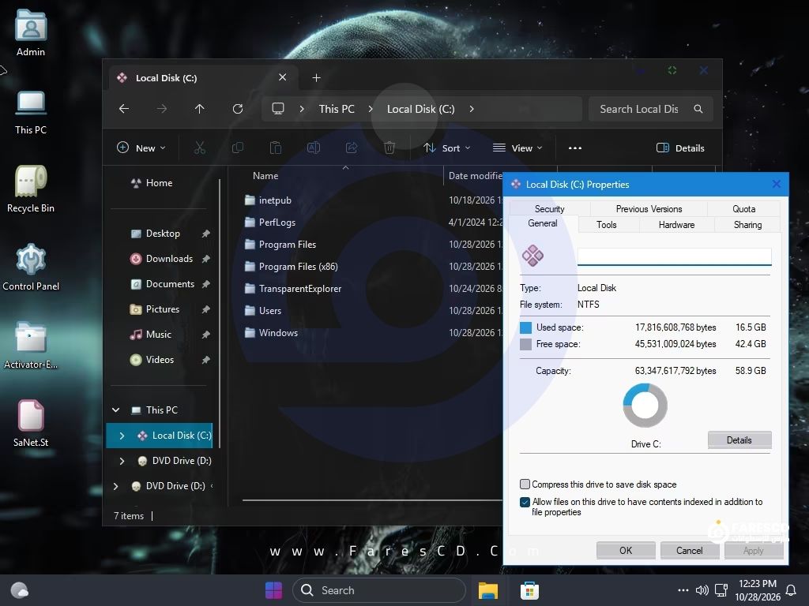Image resolution: width=809 pixels, height=606 pixels.
Task: Click the Cut scissors icon
Action: pyautogui.click(x=200, y=148)
